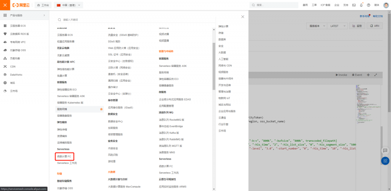Click the products list vertical scrollbar
Viewport: 391px width, 191px height.
pyautogui.click(x=214, y=66)
